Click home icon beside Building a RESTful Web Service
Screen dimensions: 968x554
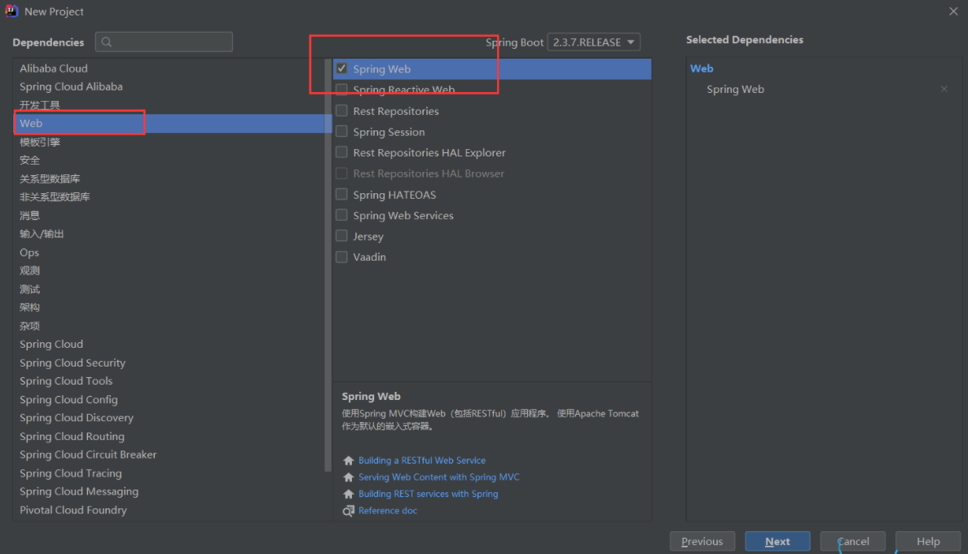348,461
